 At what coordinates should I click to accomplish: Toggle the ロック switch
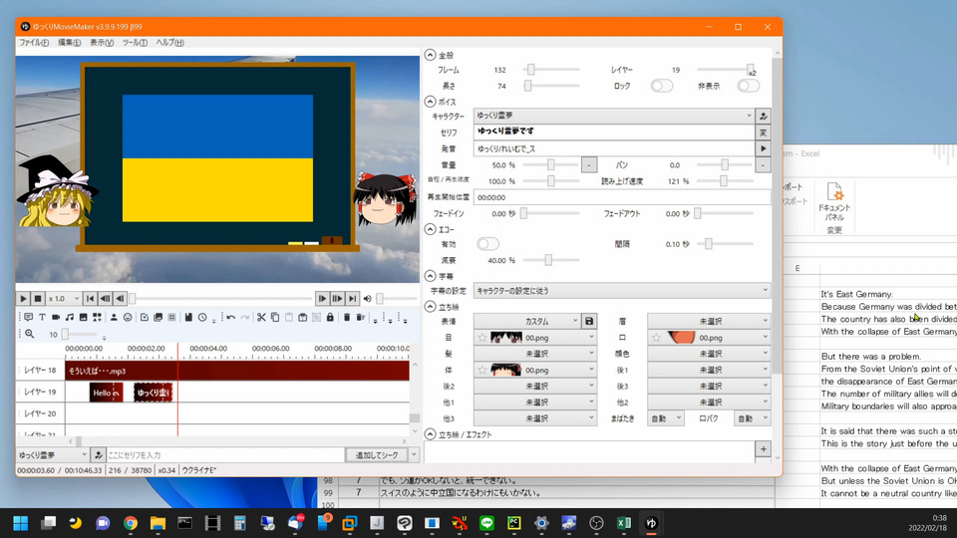pos(662,86)
